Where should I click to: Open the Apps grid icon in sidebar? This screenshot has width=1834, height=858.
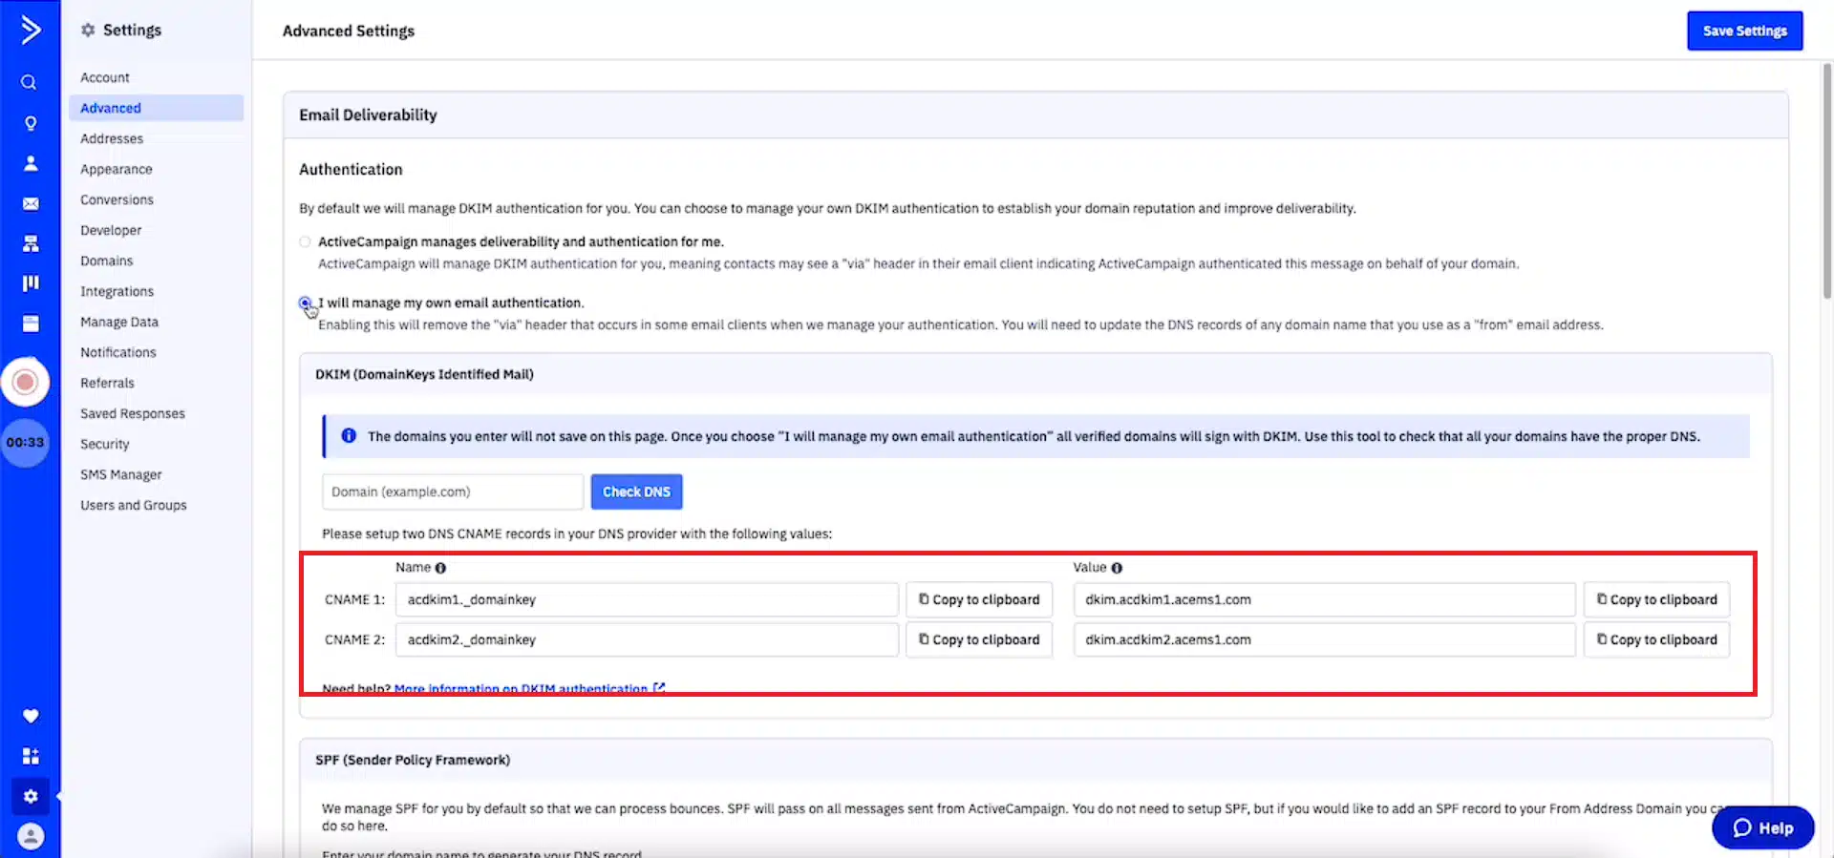[31, 756]
